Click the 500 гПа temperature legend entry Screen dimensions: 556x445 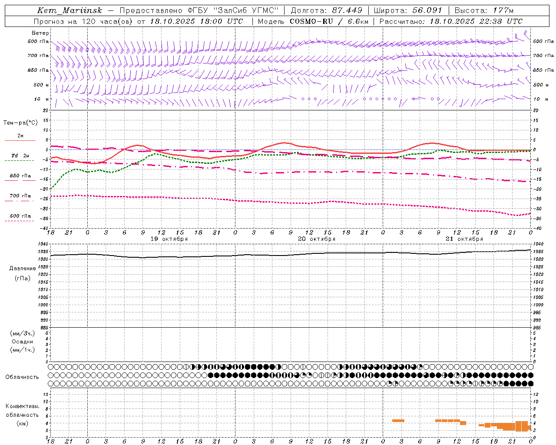point(20,216)
